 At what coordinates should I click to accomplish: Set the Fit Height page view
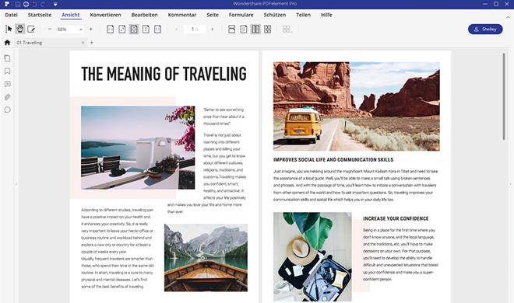click(x=146, y=29)
